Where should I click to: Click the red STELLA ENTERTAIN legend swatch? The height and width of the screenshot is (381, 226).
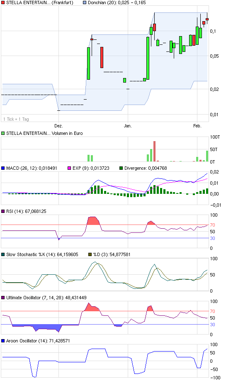coord(3,3)
